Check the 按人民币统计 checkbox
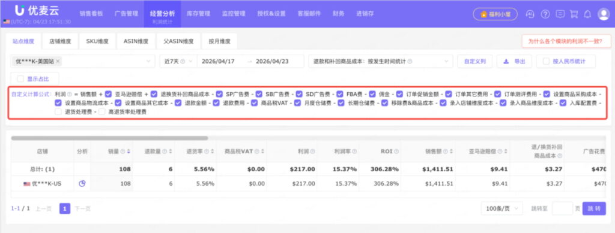 (x=545, y=61)
